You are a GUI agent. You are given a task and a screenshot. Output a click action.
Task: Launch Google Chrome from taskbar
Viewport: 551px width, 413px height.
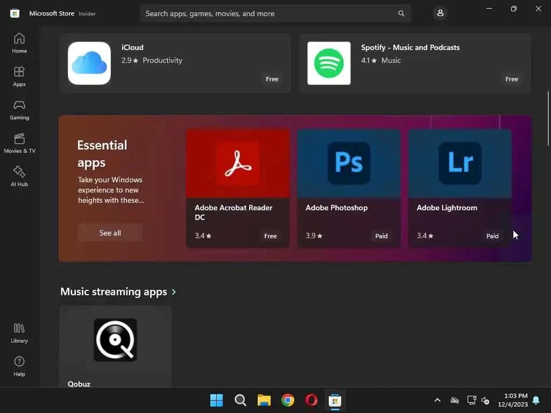click(x=288, y=400)
